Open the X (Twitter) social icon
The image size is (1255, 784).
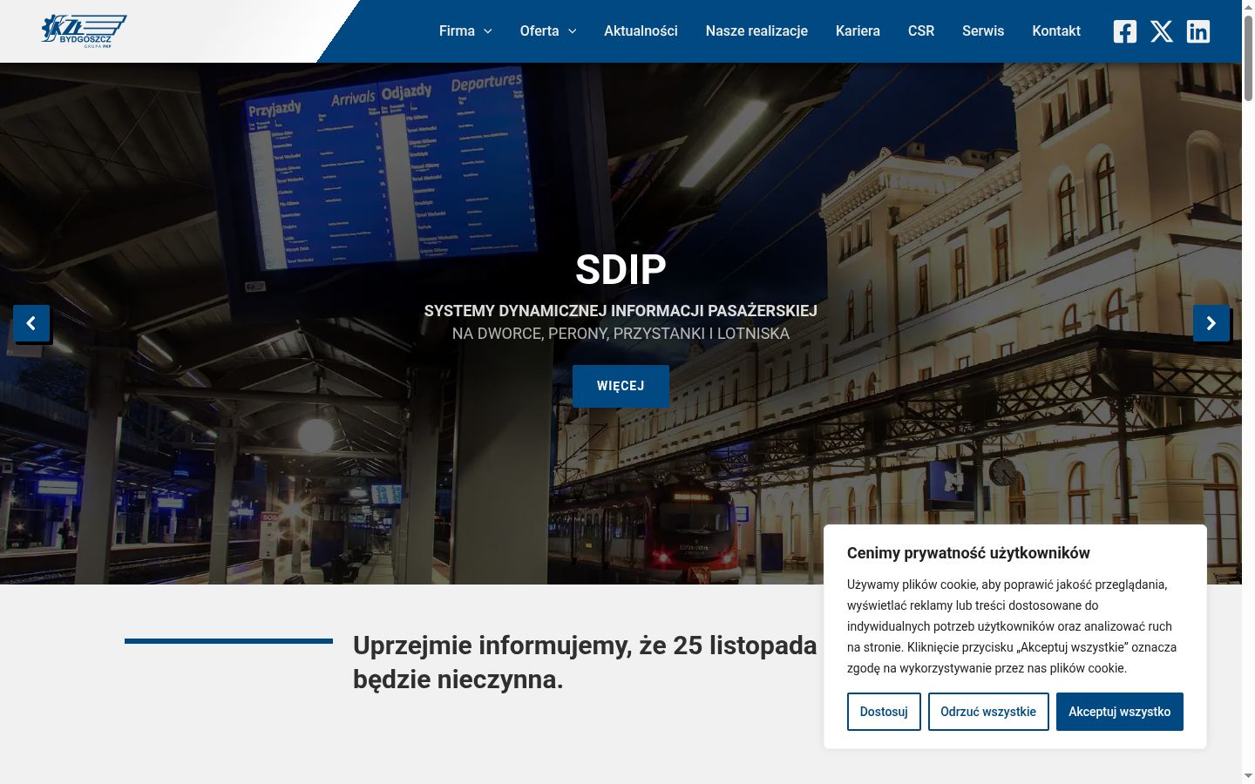click(x=1162, y=31)
